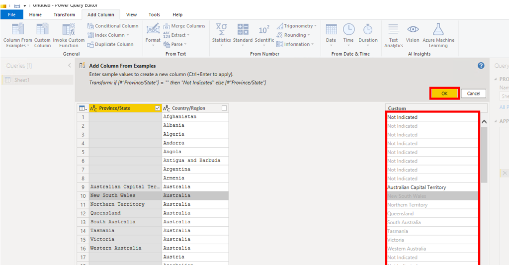Open Statistics functions

pos(221,34)
